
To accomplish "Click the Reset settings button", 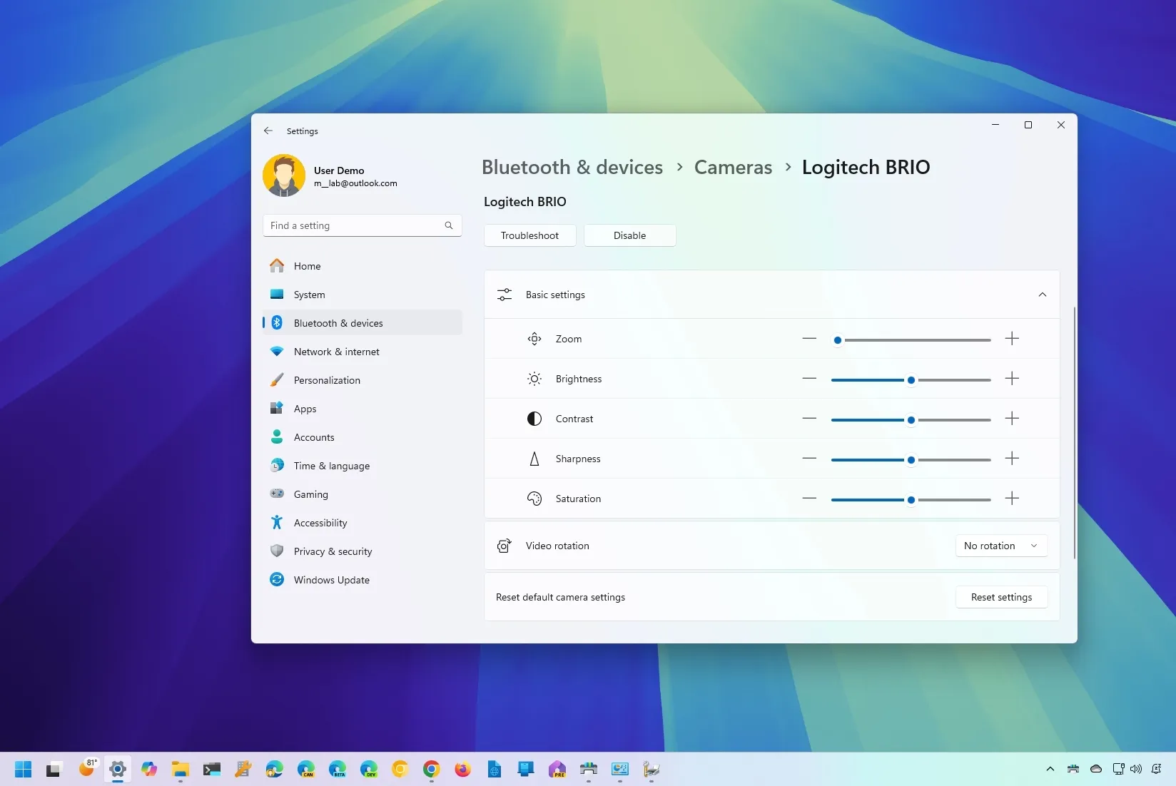I will pos(1000,597).
